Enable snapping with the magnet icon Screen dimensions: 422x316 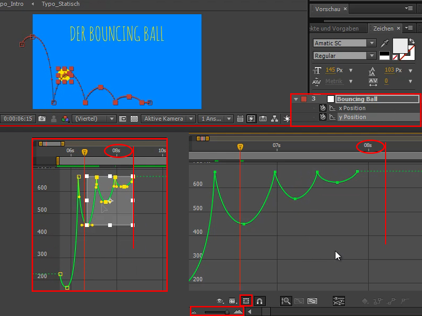[260, 301]
